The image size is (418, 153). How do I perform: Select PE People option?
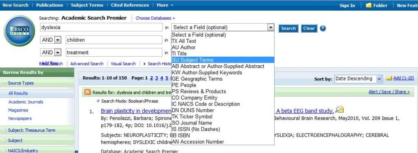(223, 85)
